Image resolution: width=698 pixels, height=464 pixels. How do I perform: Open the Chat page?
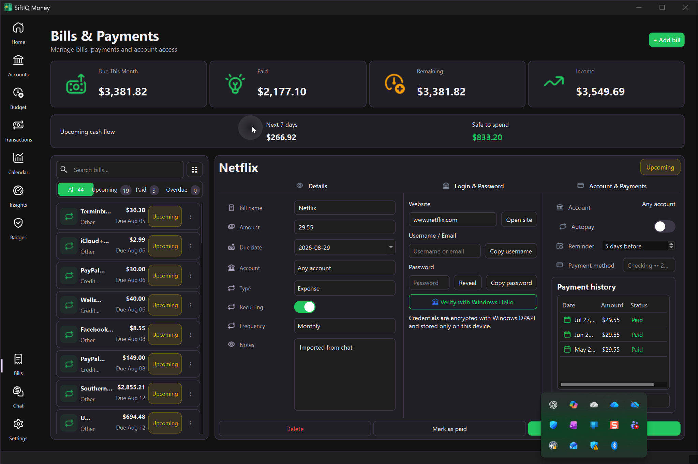pos(18,398)
